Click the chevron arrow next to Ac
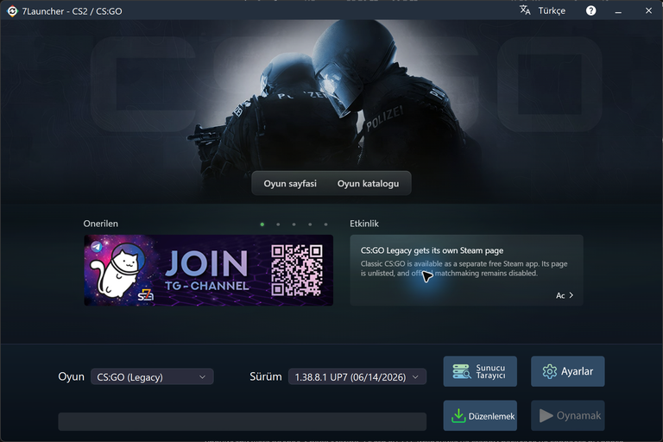Image resolution: width=663 pixels, height=442 pixels. coord(571,295)
